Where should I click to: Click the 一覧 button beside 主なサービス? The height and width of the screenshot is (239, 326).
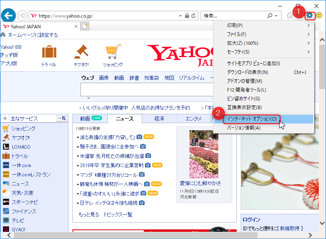pos(62,118)
